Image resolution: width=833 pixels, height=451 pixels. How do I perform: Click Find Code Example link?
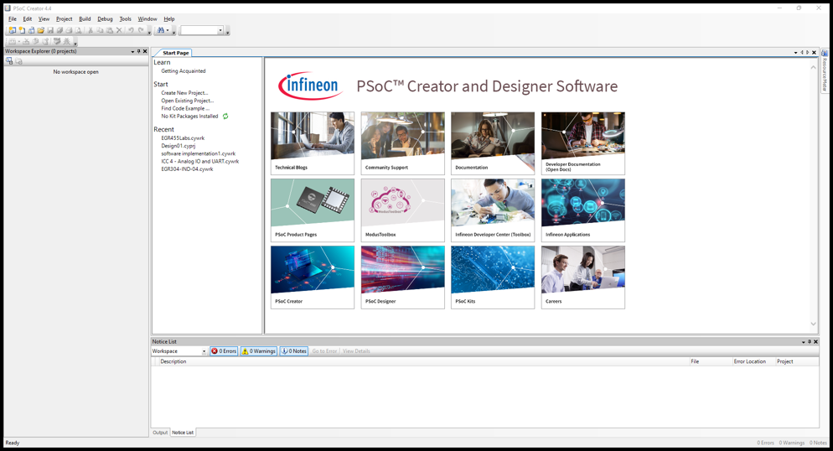tap(185, 108)
